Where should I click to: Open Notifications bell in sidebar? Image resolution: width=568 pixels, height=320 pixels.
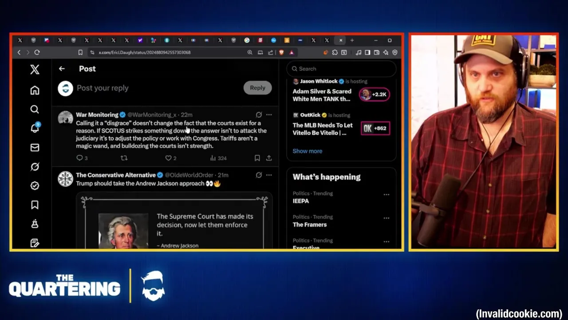pyautogui.click(x=35, y=128)
